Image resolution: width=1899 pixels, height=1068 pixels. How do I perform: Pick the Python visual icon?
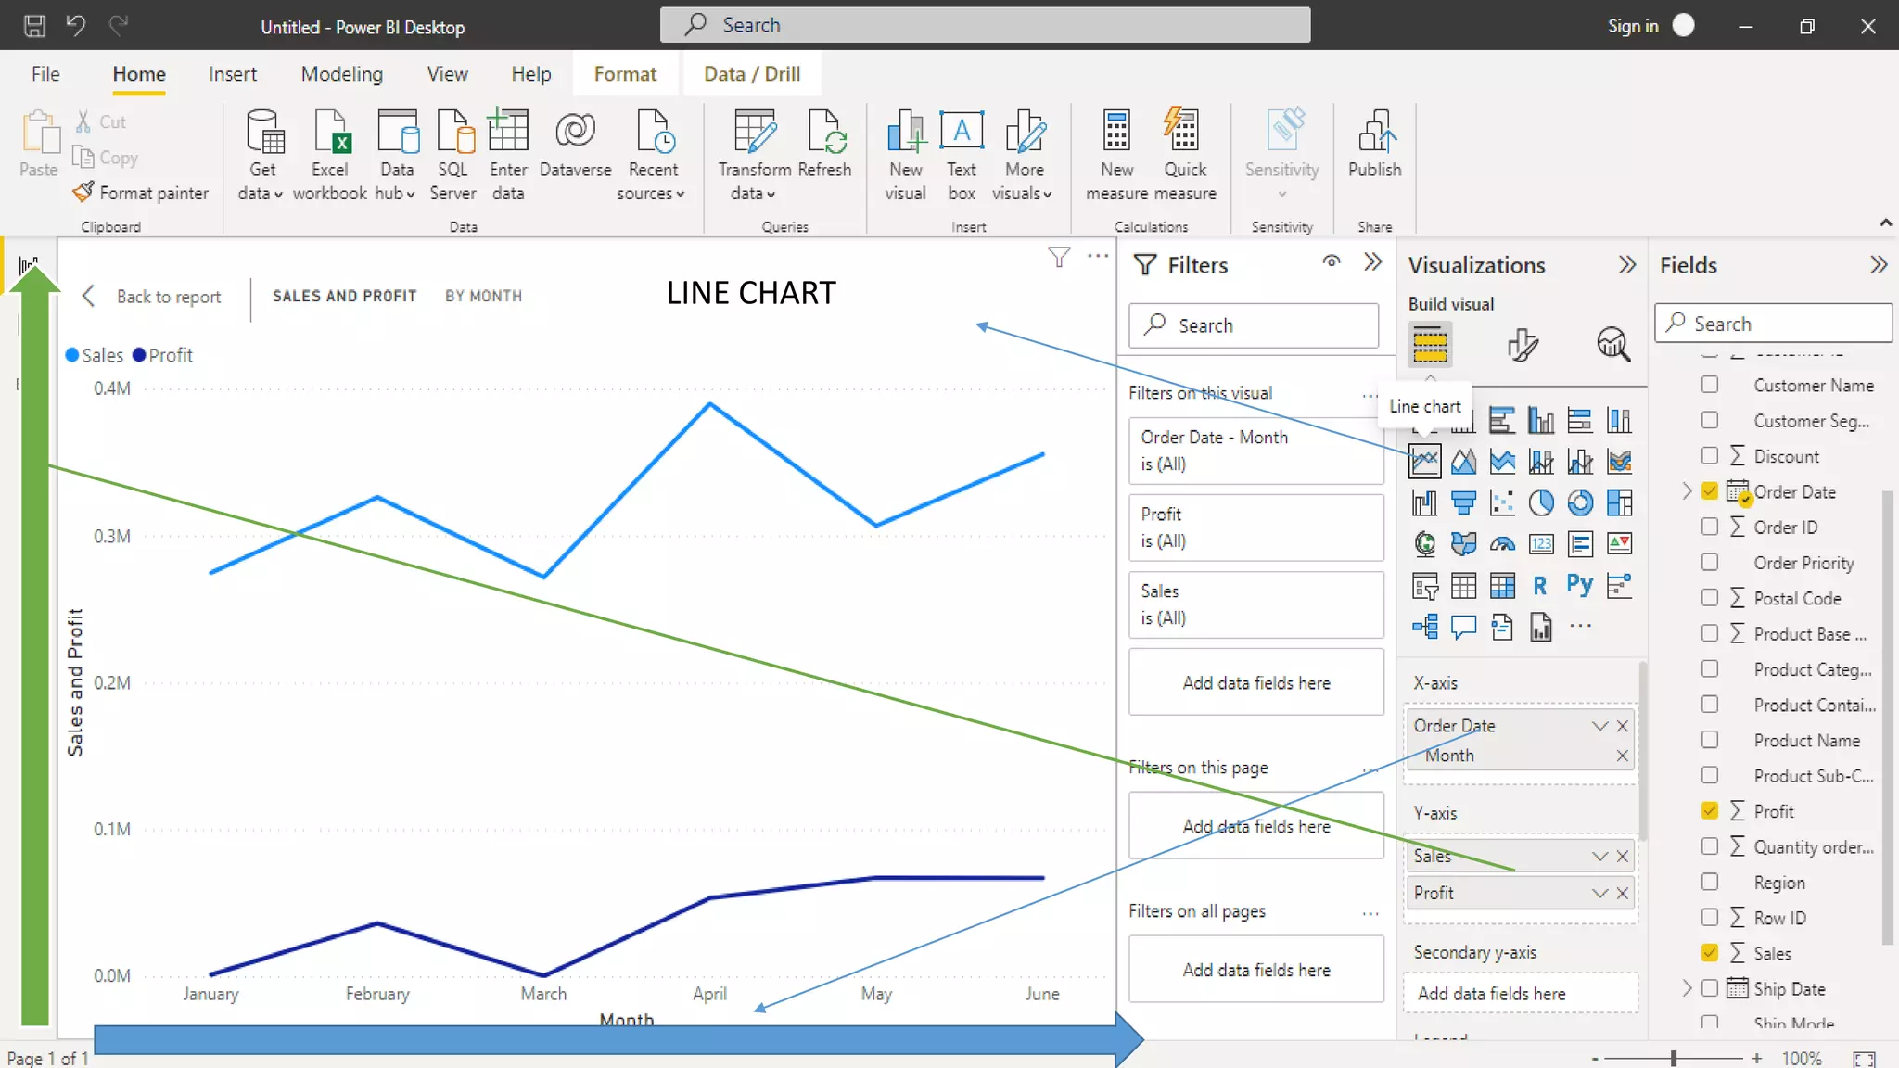tap(1579, 585)
